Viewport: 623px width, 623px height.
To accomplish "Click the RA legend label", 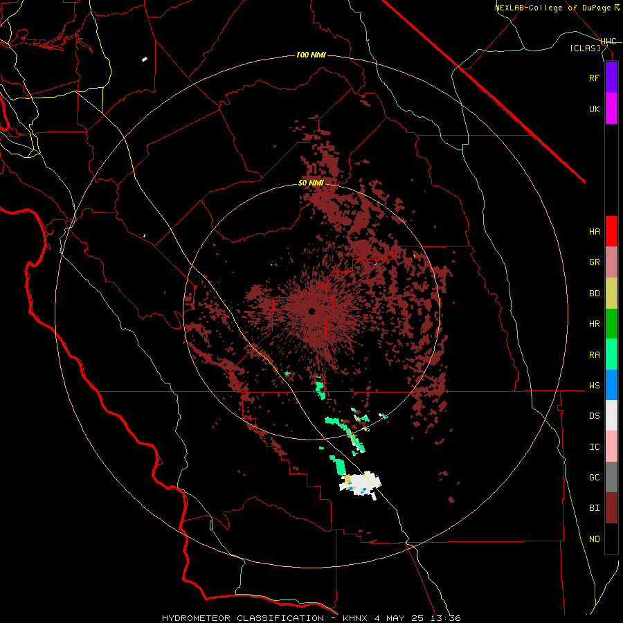I will coord(594,355).
